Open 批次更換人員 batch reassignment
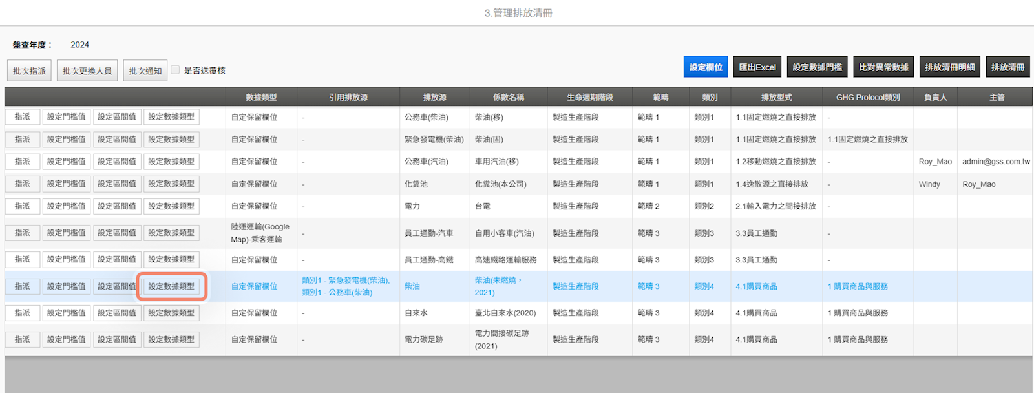The width and height of the screenshot is (1034, 393). [x=87, y=70]
